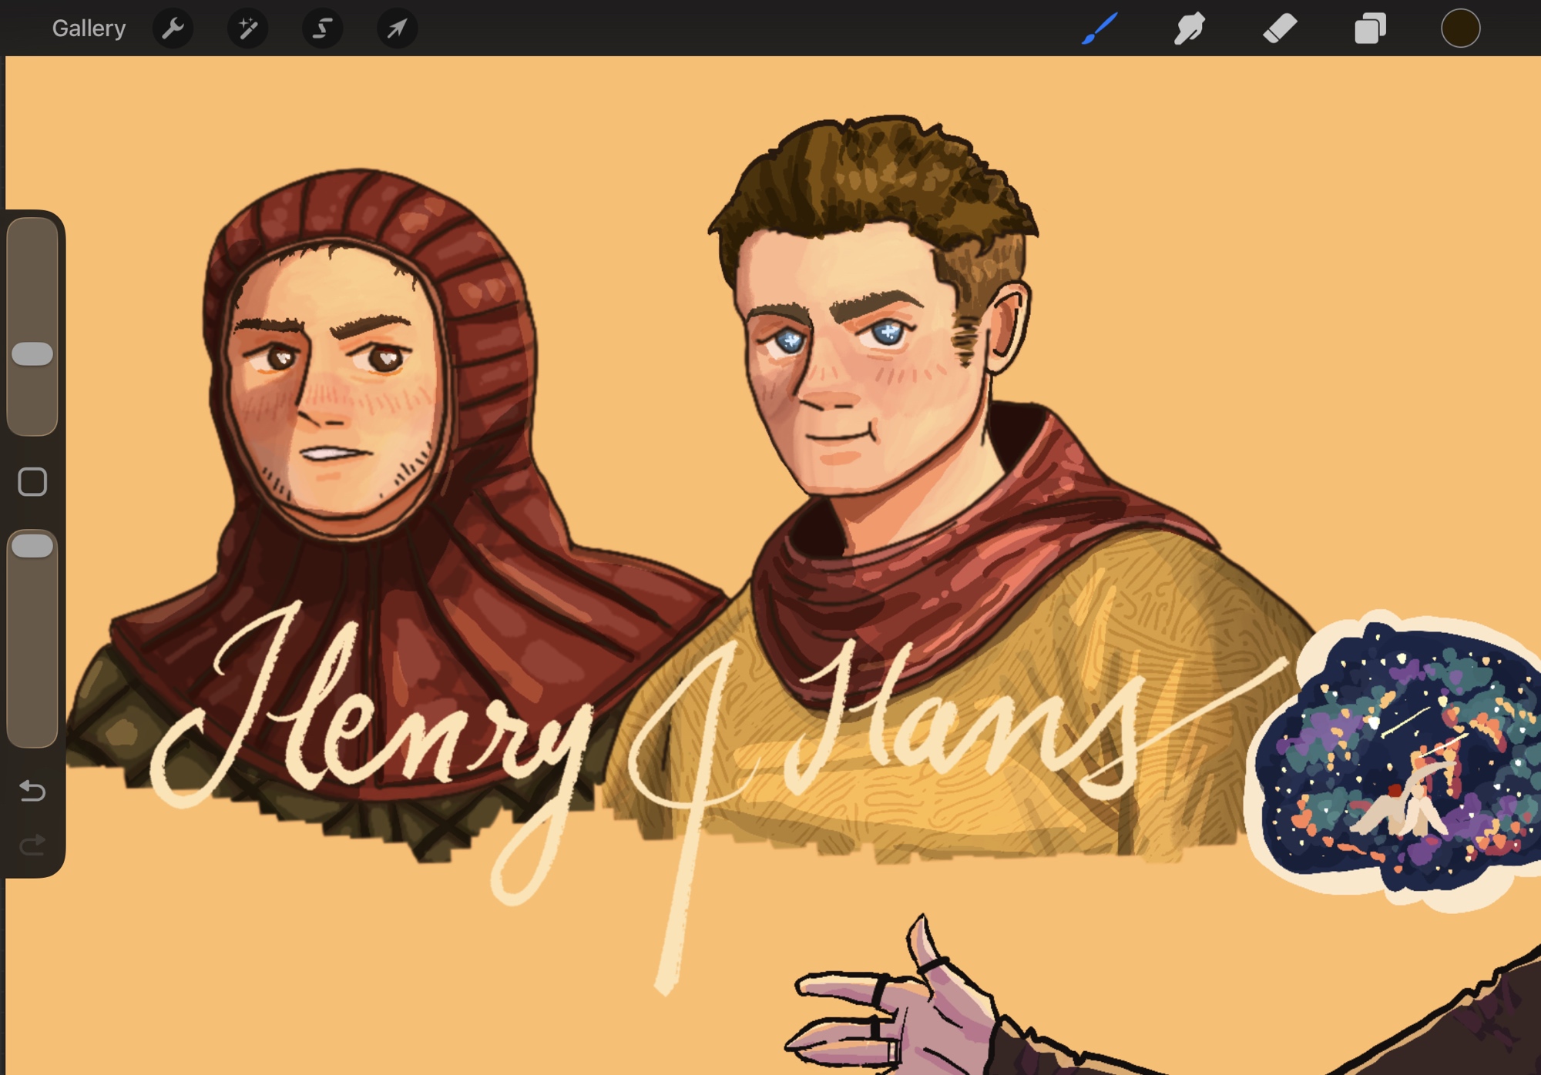Click the brush opacity slider handle
The image size is (1541, 1075).
pyautogui.click(x=32, y=546)
